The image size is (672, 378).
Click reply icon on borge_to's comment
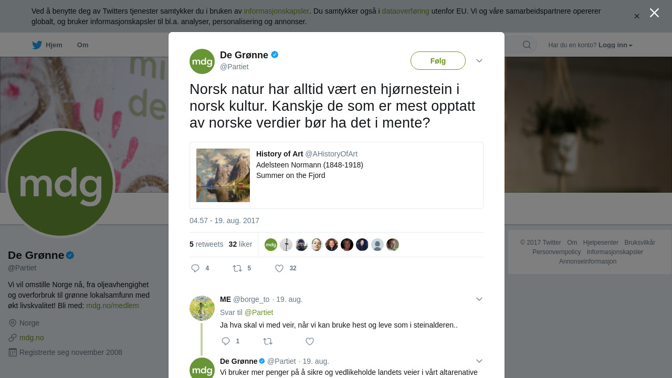[x=226, y=341]
